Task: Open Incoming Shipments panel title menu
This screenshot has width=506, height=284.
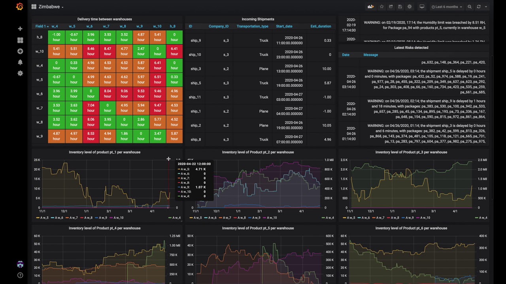Action: (258, 19)
